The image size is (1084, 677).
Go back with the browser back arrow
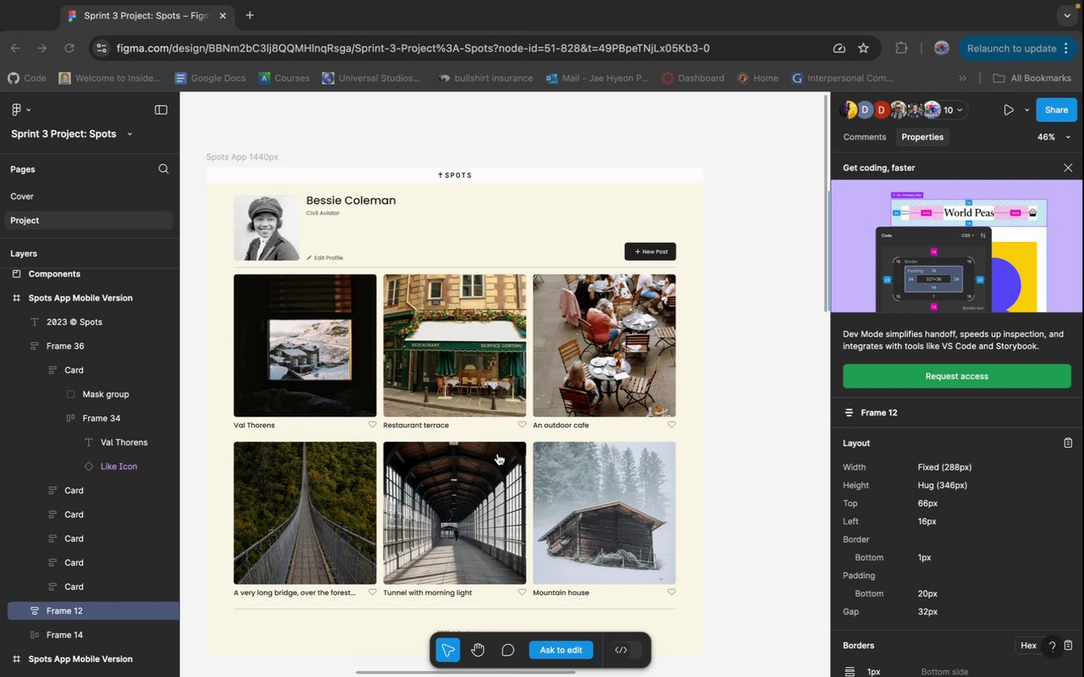point(15,48)
